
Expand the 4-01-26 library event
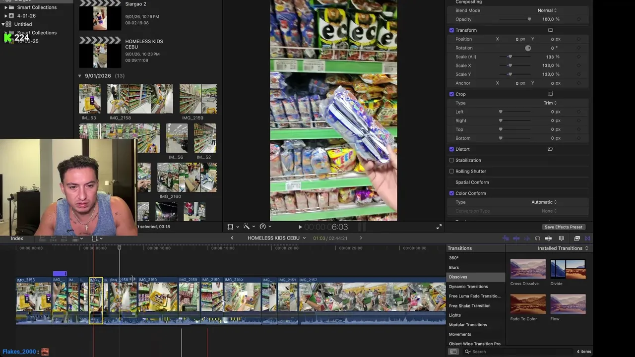[x=6, y=16]
